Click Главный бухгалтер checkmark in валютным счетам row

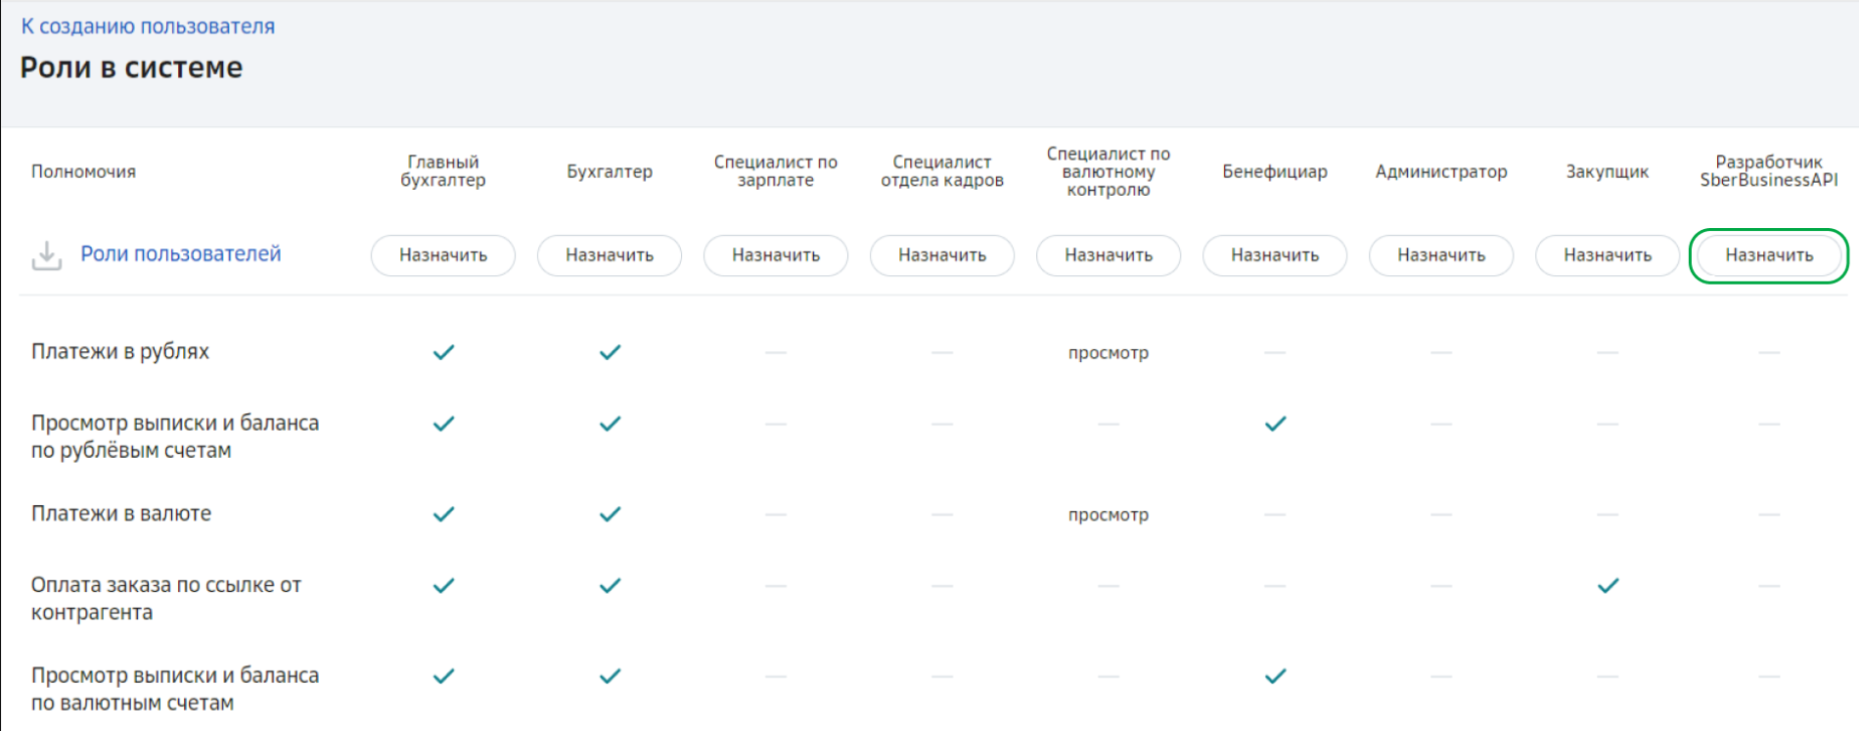[x=443, y=676]
